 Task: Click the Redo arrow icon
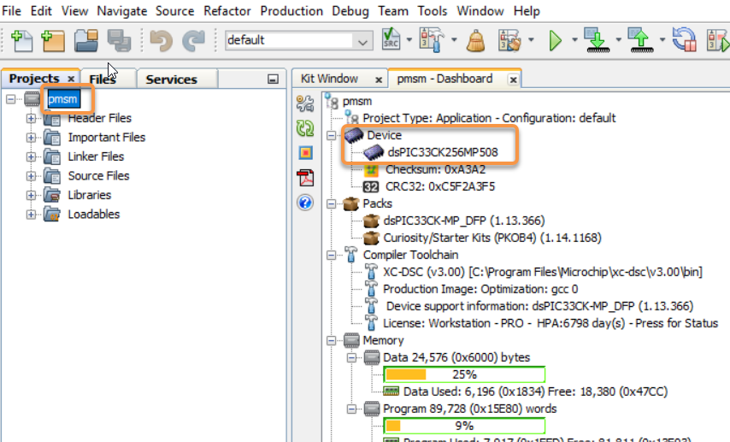193,40
